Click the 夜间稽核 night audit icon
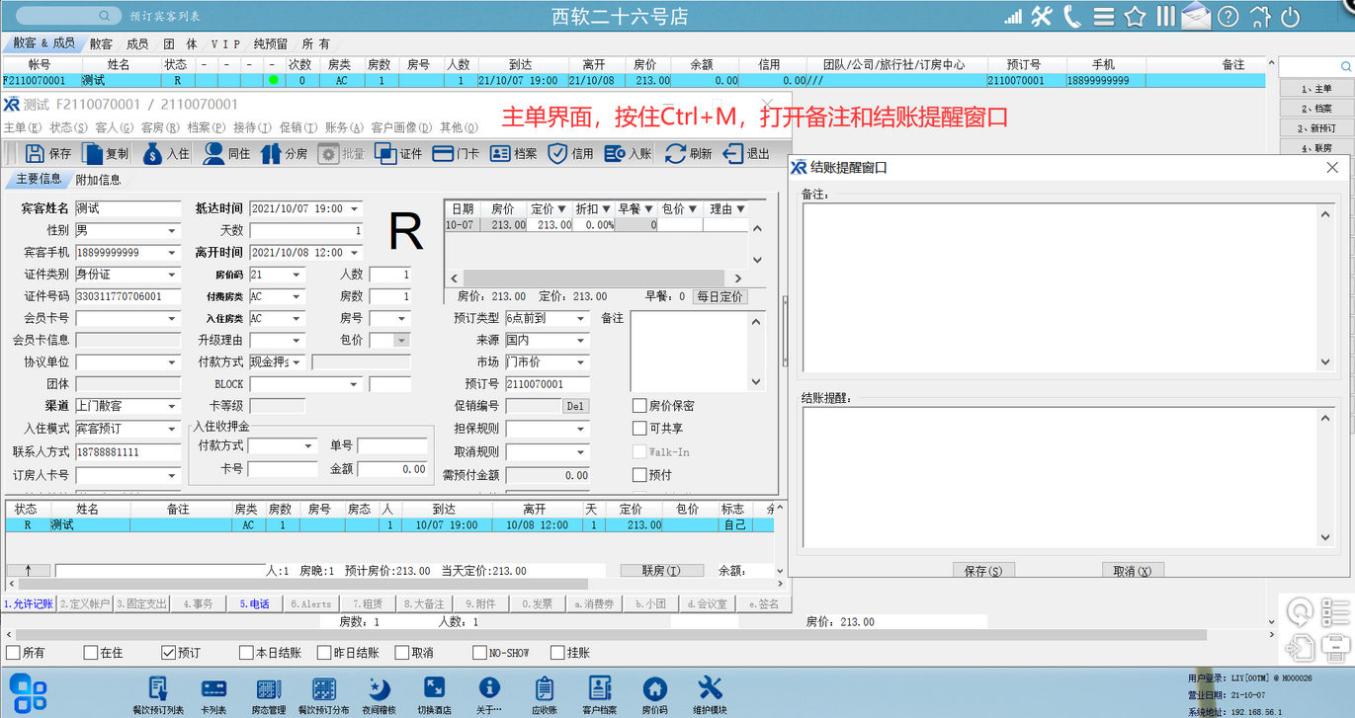The width and height of the screenshot is (1355, 718). pyautogui.click(x=379, y=688)
